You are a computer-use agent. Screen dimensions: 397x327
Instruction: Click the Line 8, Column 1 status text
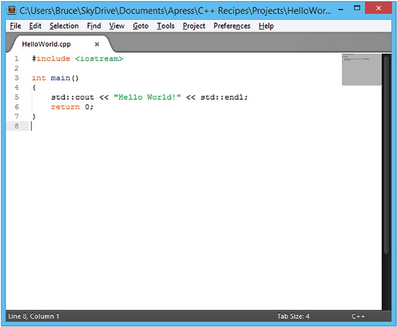click(x=34, y=316)
